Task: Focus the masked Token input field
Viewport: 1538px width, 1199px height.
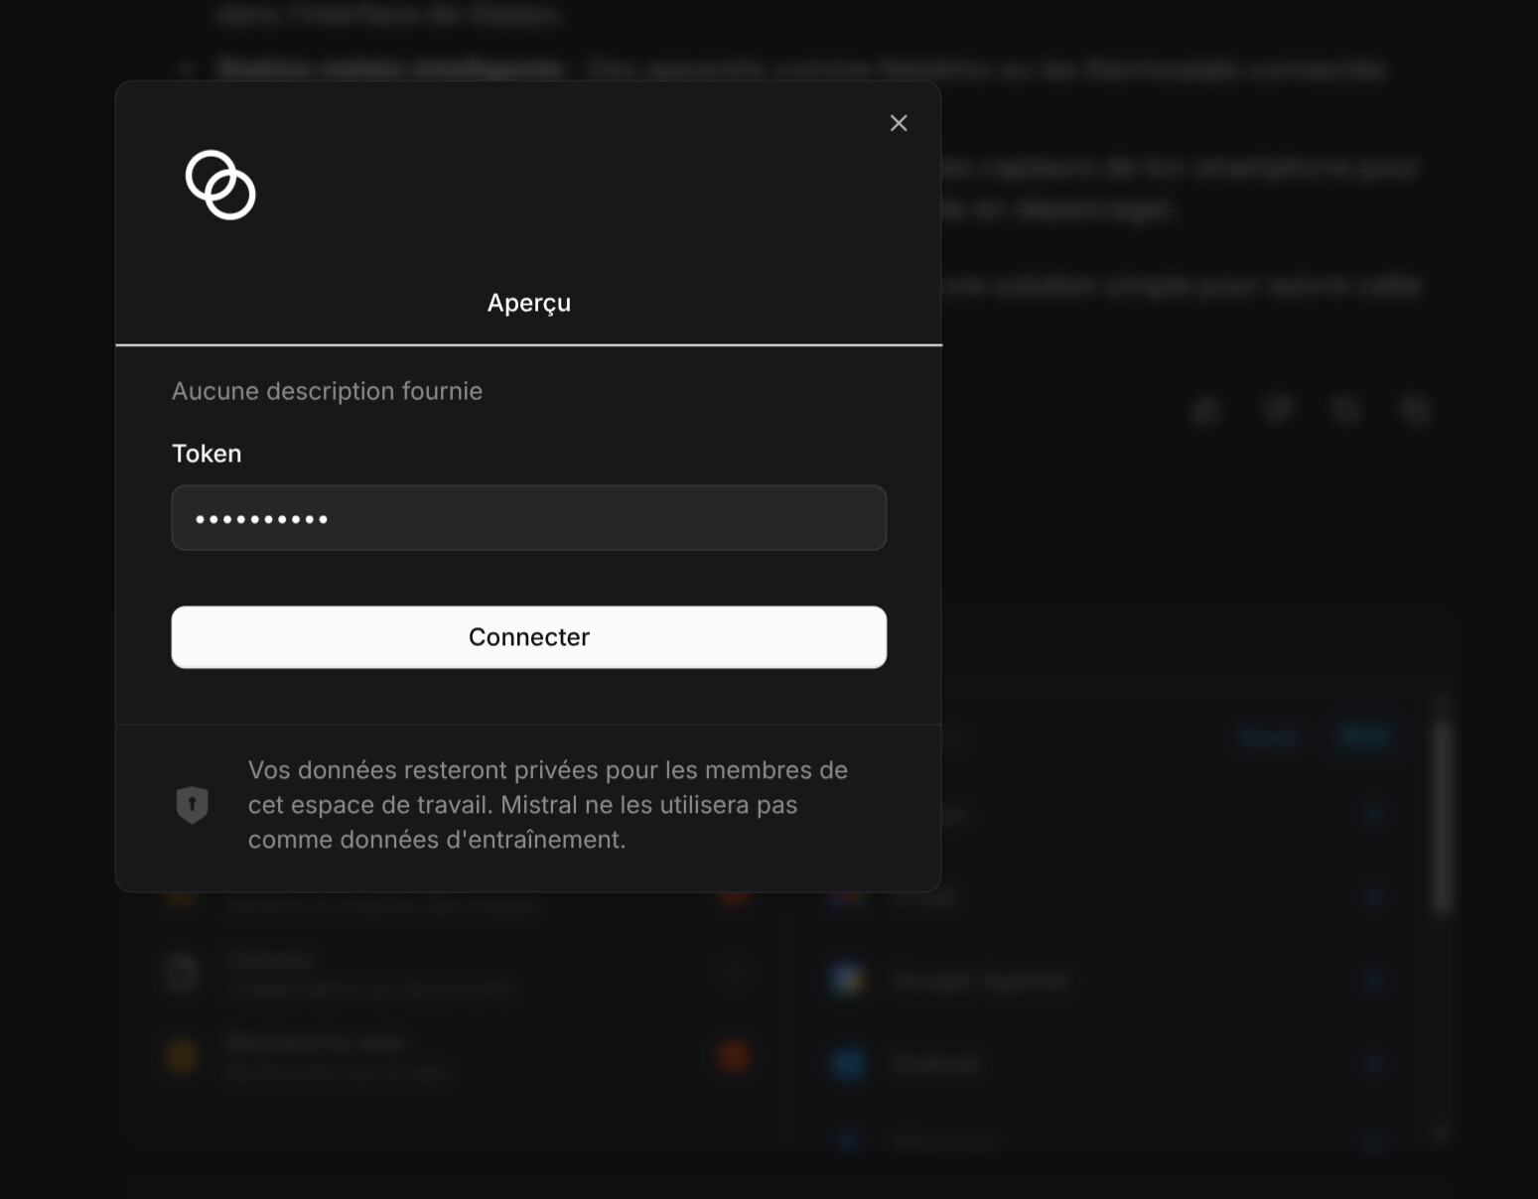Action: click(528, 518)
